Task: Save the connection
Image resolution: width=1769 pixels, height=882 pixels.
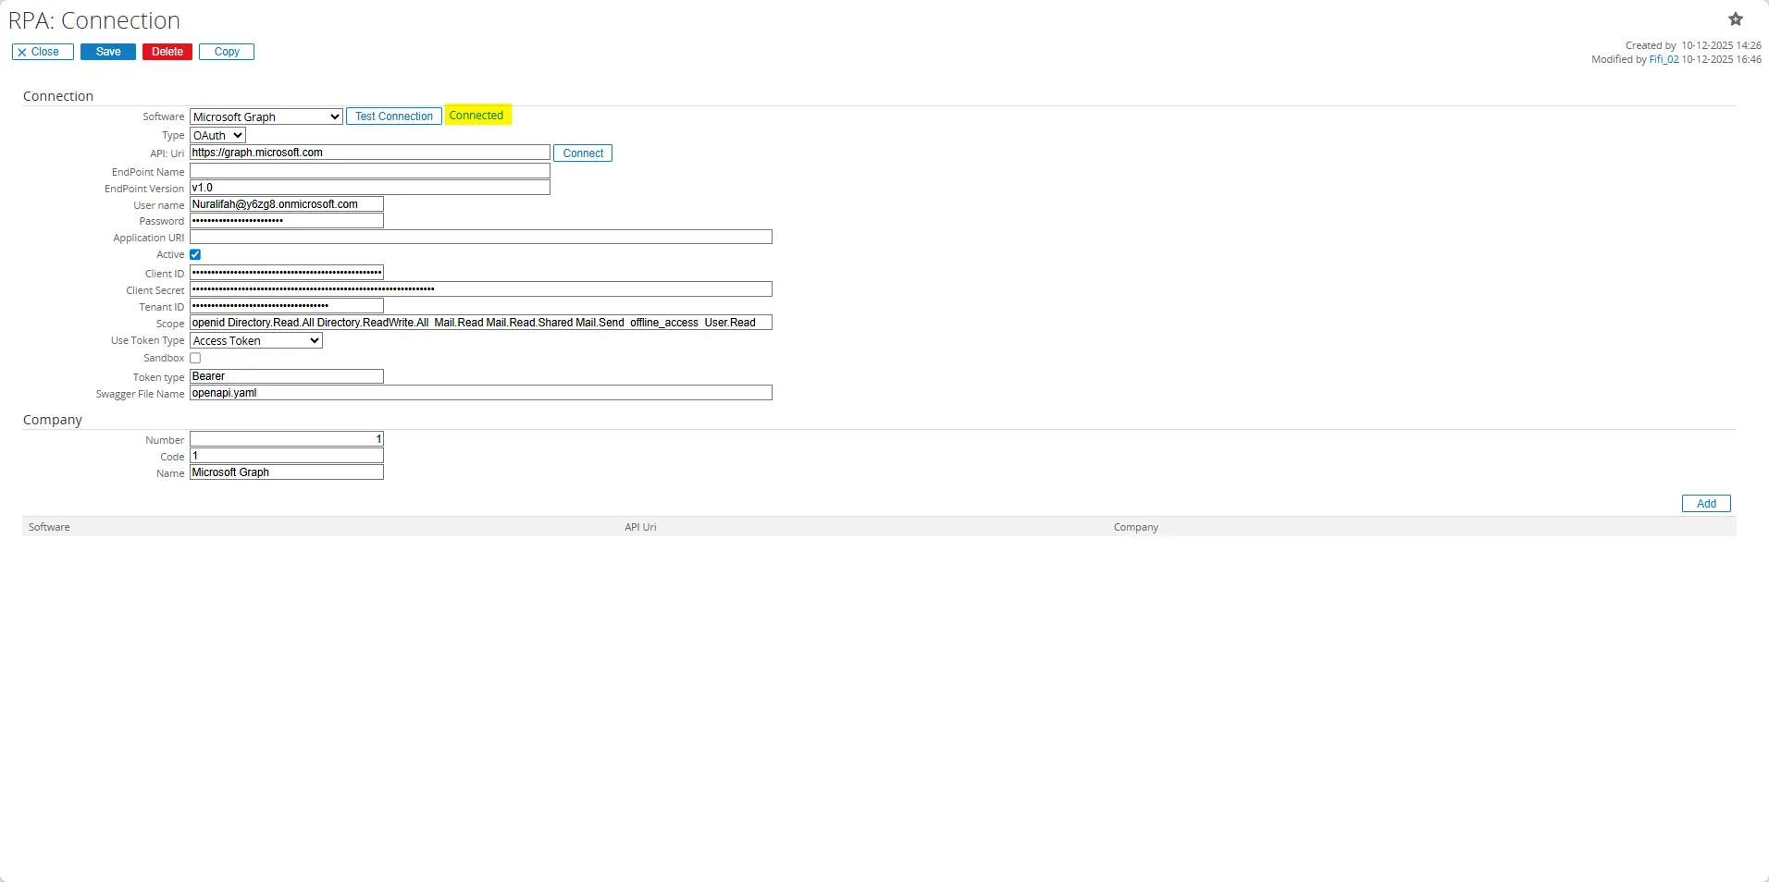Action: 107,52
